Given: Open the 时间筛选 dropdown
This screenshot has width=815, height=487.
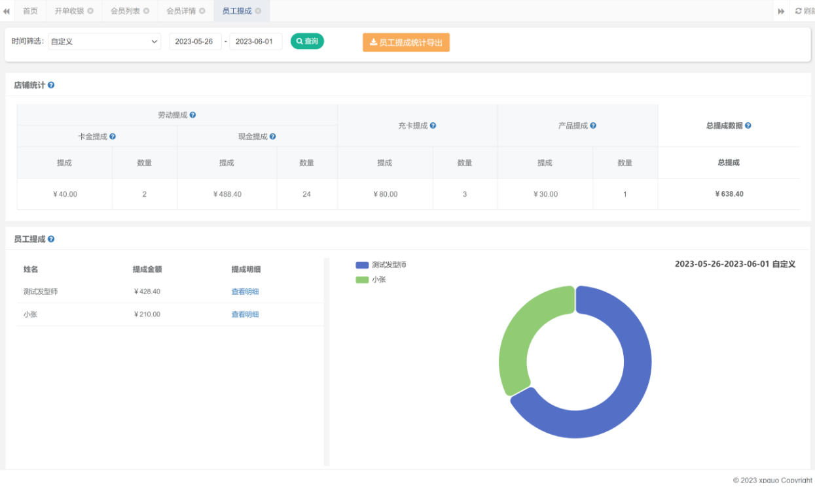Looking at the screenshot, I should tap(105, 42).
